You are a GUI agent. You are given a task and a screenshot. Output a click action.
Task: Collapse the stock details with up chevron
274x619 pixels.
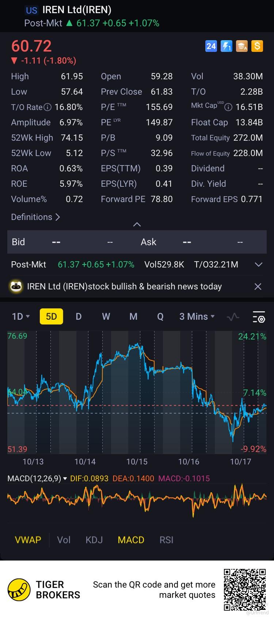click(137, 224)
